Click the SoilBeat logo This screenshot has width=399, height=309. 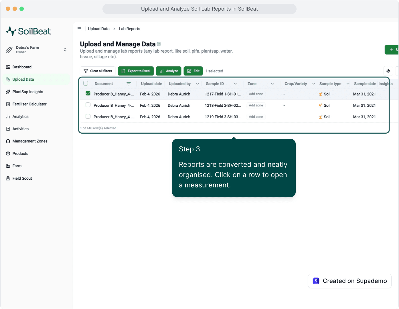pos(28,31)
